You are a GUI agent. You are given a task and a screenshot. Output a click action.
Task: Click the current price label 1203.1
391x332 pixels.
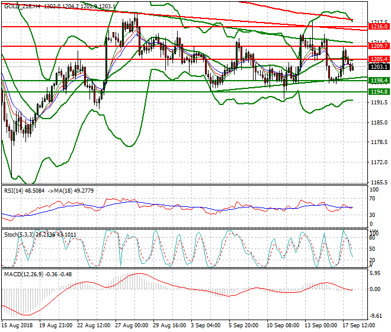pyautogui.click(x=379, y=66)
